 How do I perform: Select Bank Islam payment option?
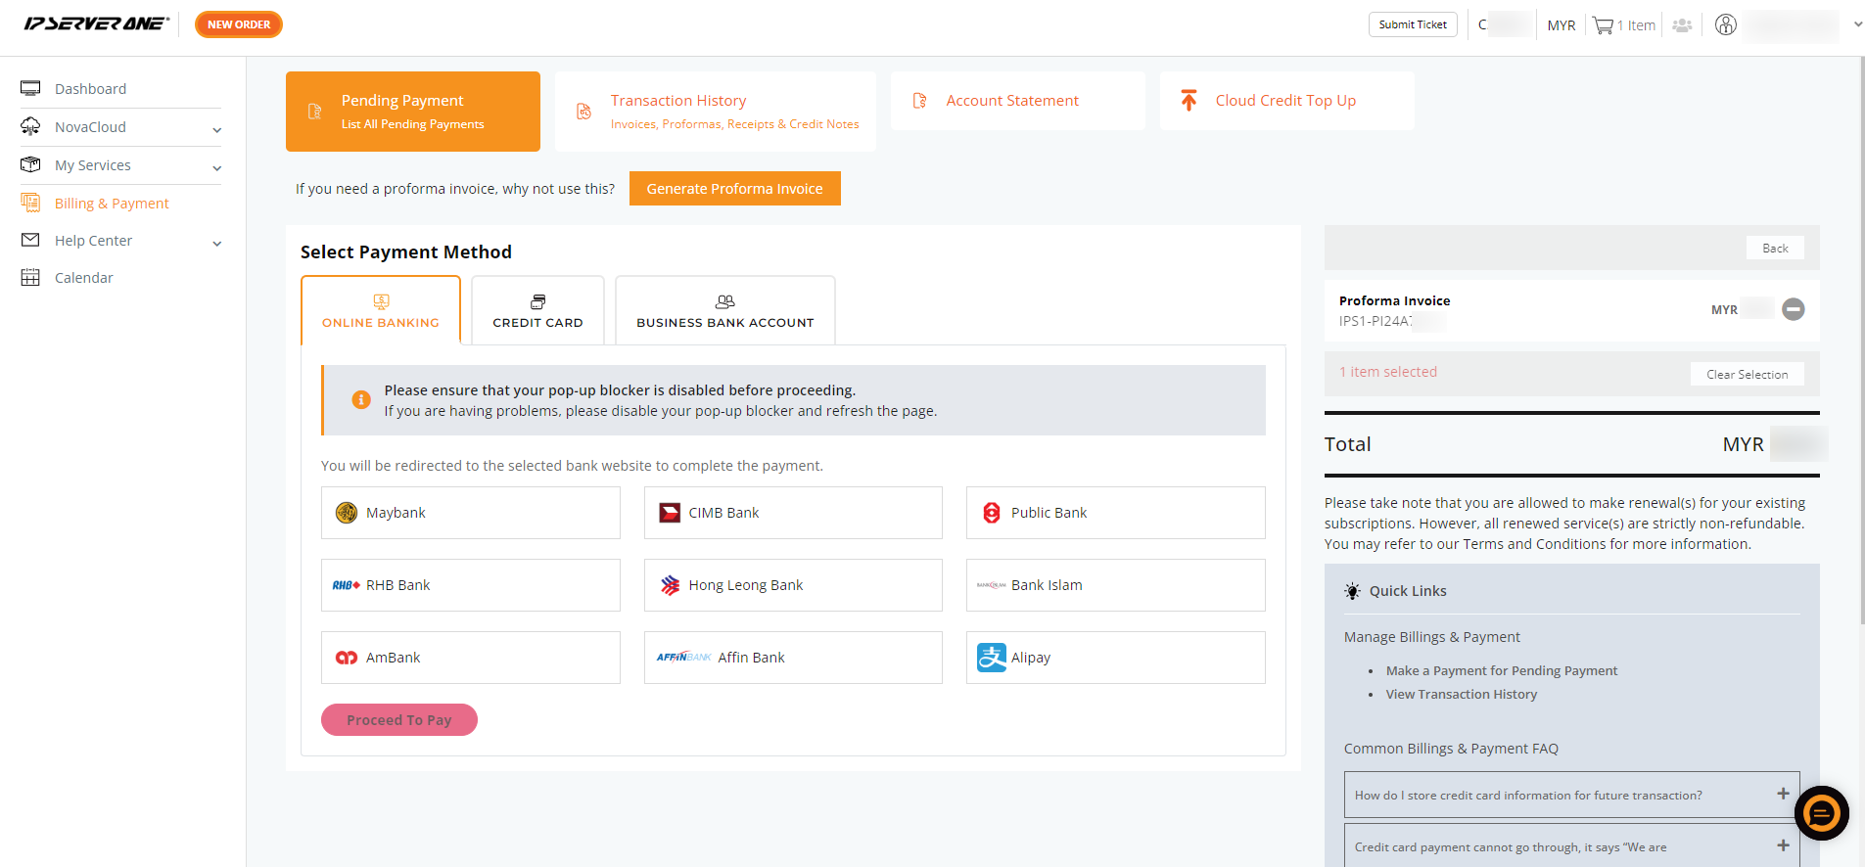1116,585
